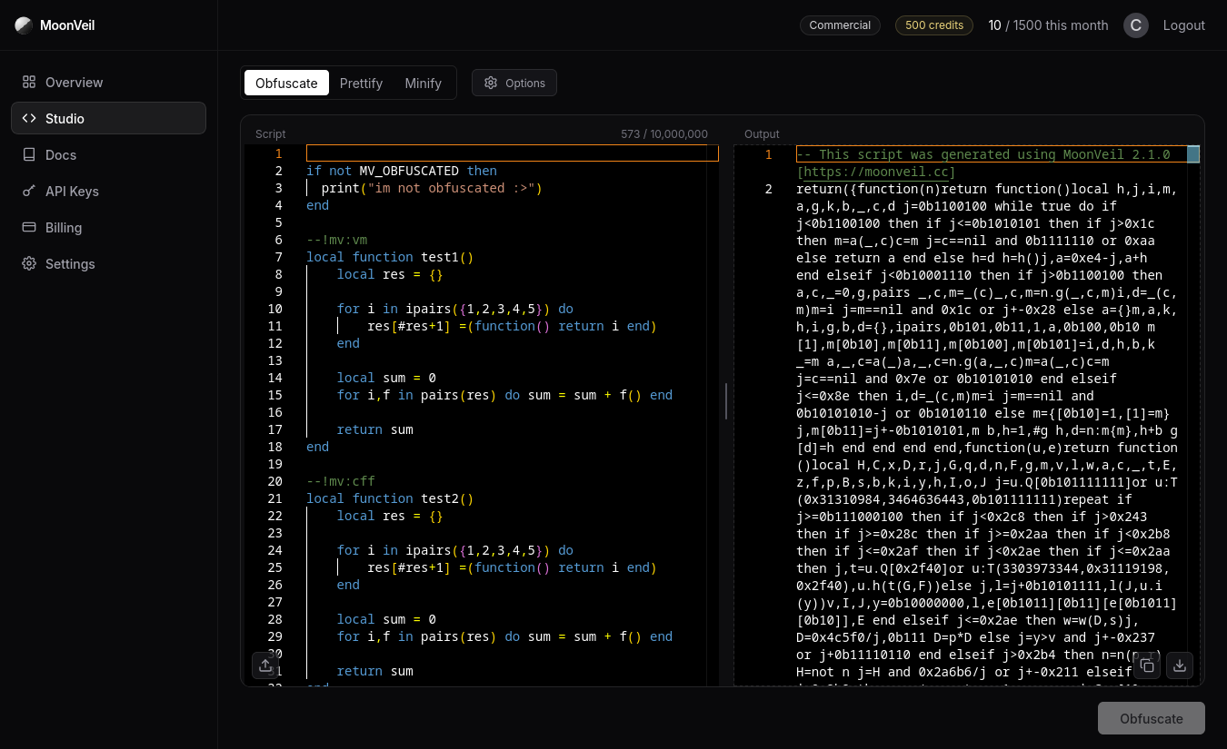
Task: Click the 500 credits badge
Action: [x=934, y=25]
